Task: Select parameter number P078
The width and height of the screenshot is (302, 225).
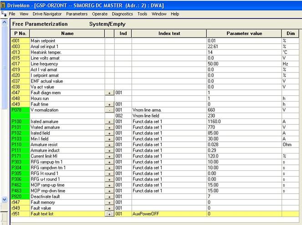Action: pyautogui.click(x=20, y=110)
